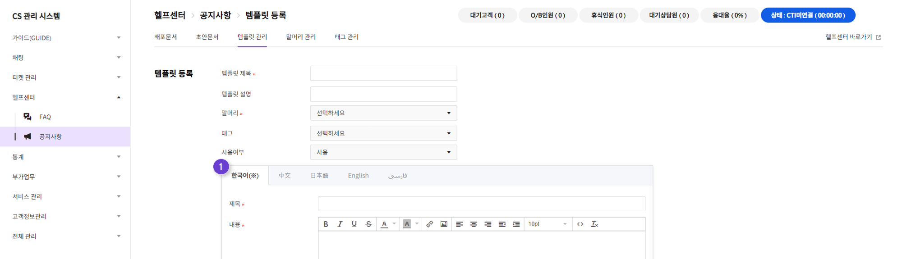Click the insert link icon
Viewport: 902px width, 259px height.
[430, 224]
